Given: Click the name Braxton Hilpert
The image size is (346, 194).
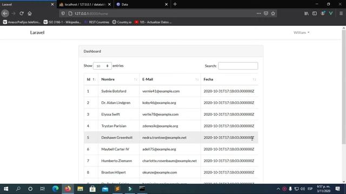Looking at the screenshot, I should coord(114,172).
